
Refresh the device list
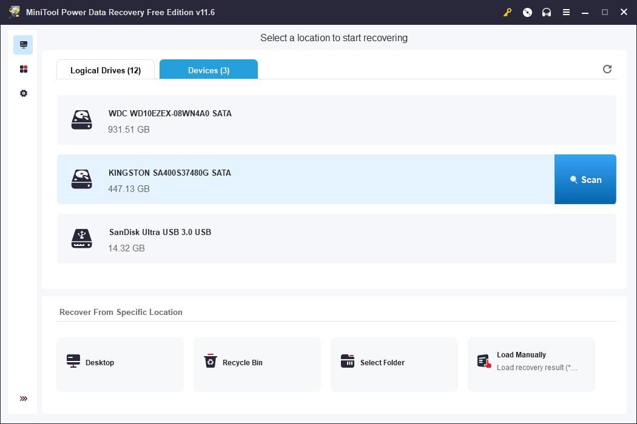click(x=607, y=69)
